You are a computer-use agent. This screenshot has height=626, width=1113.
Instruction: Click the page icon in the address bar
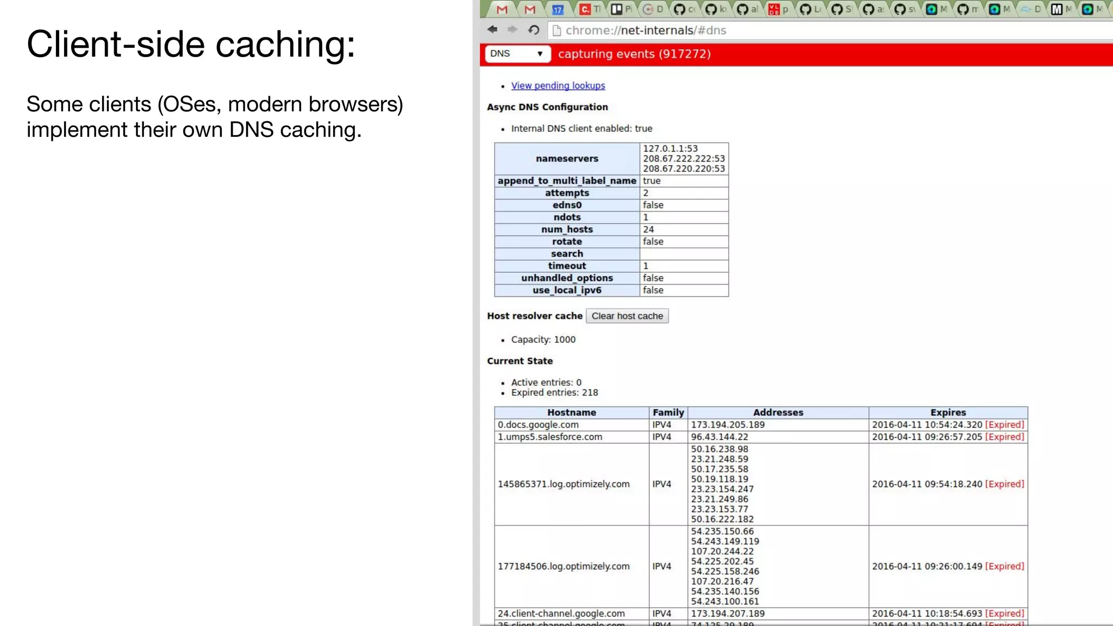click(x=556, y=30)
